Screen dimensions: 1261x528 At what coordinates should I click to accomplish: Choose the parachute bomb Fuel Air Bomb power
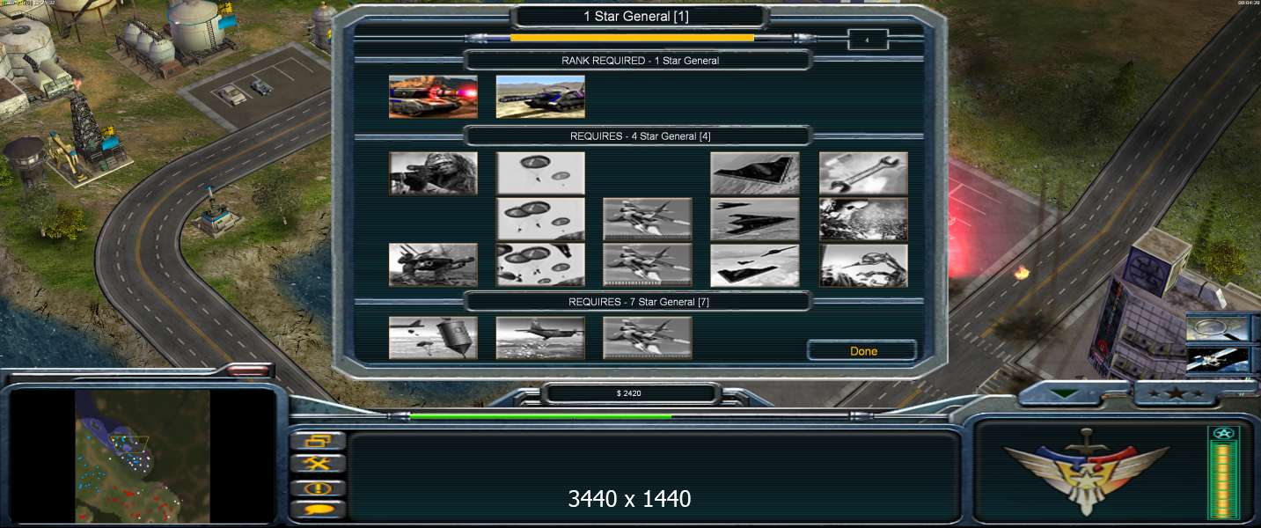coord(434,338)
